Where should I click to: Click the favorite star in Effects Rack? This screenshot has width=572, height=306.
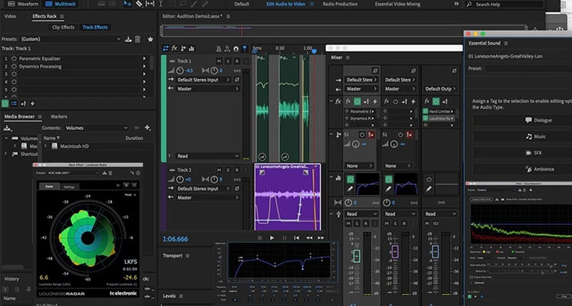click(150, 39)
